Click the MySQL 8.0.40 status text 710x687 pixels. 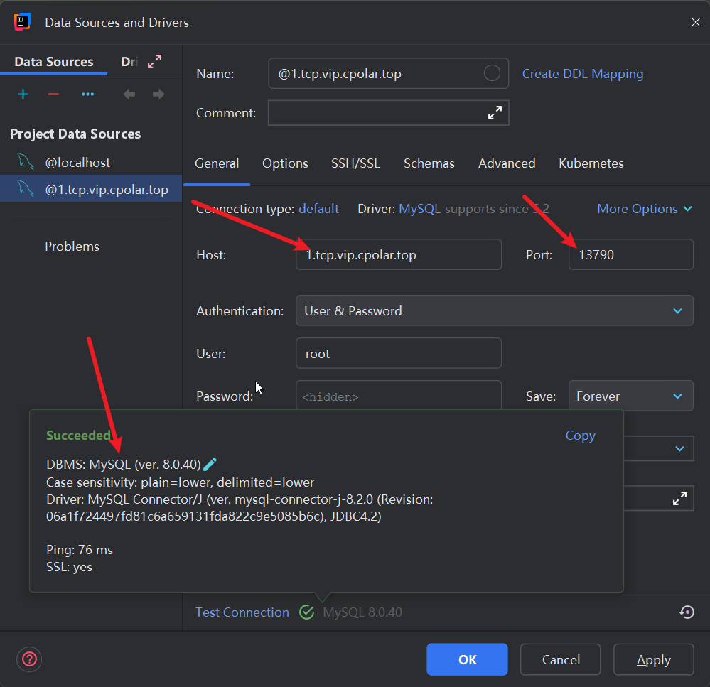coord(362,612)
